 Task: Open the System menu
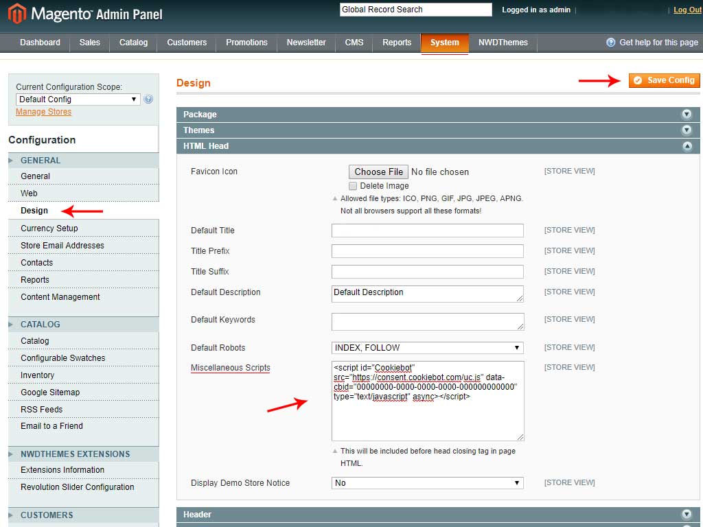445,43
